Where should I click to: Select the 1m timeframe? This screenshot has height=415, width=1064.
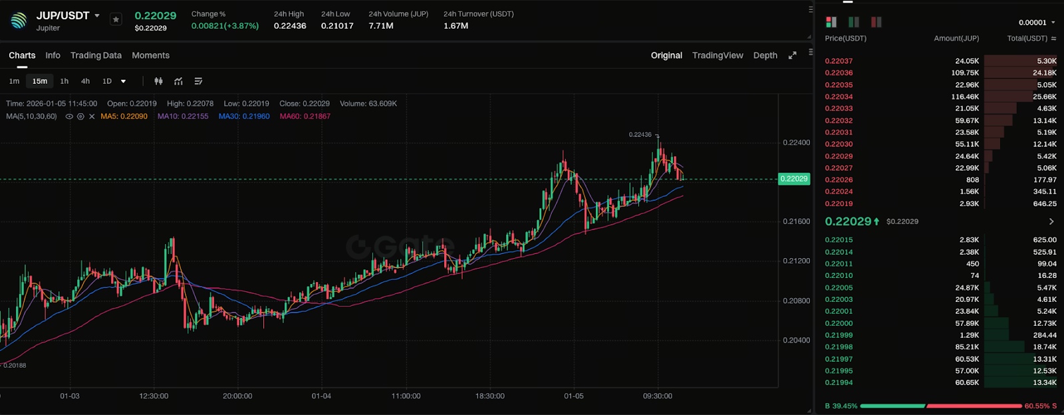[x=14, y=81]
